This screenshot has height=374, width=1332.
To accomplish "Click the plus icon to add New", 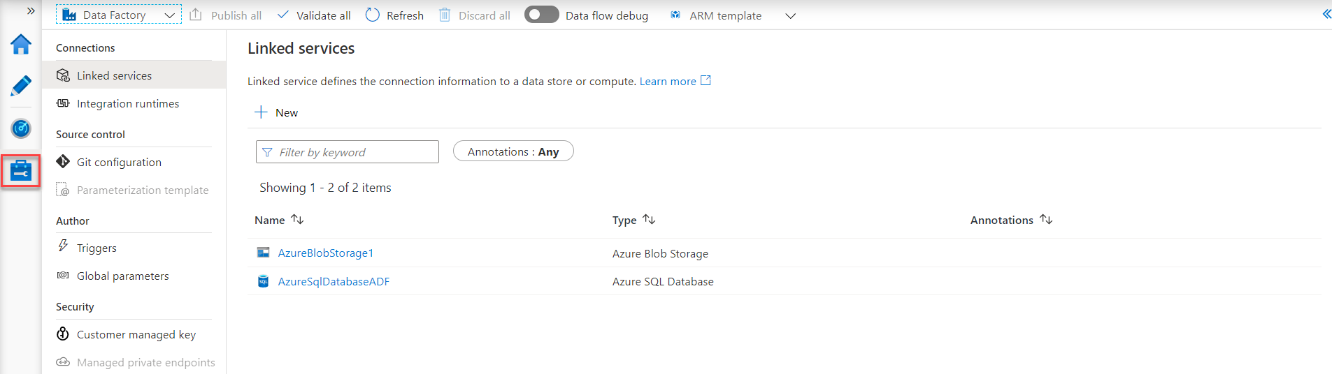I will click(261, 112).
